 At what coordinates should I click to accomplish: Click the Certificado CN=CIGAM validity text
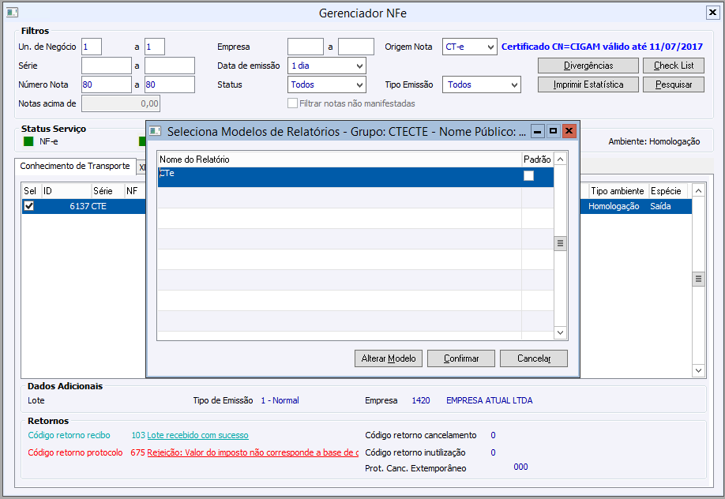(602, 47)
